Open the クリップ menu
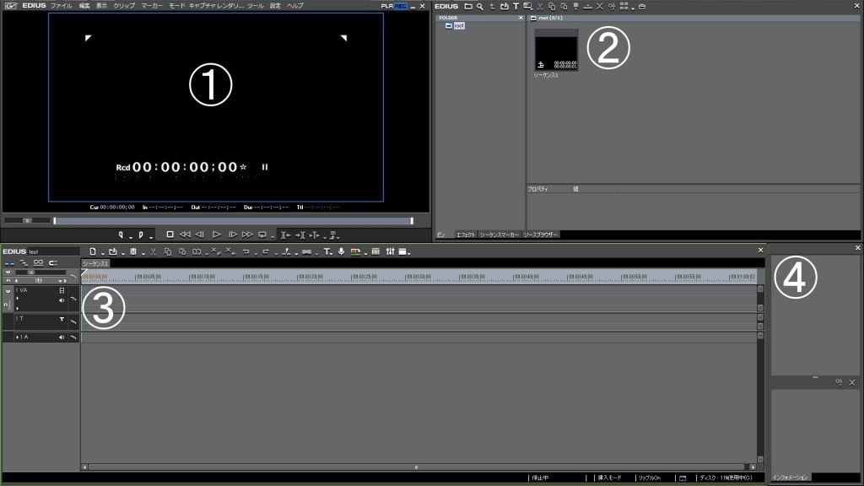Viewport: 864px width, 486px height. [x=124, y=6]
